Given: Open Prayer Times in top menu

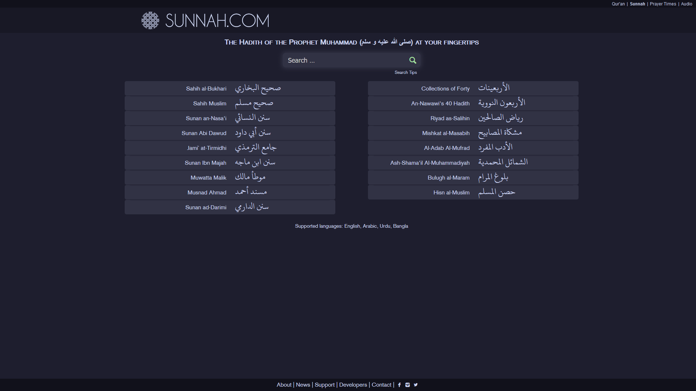Looking at the screenshot, I should (x=663, y=4).
